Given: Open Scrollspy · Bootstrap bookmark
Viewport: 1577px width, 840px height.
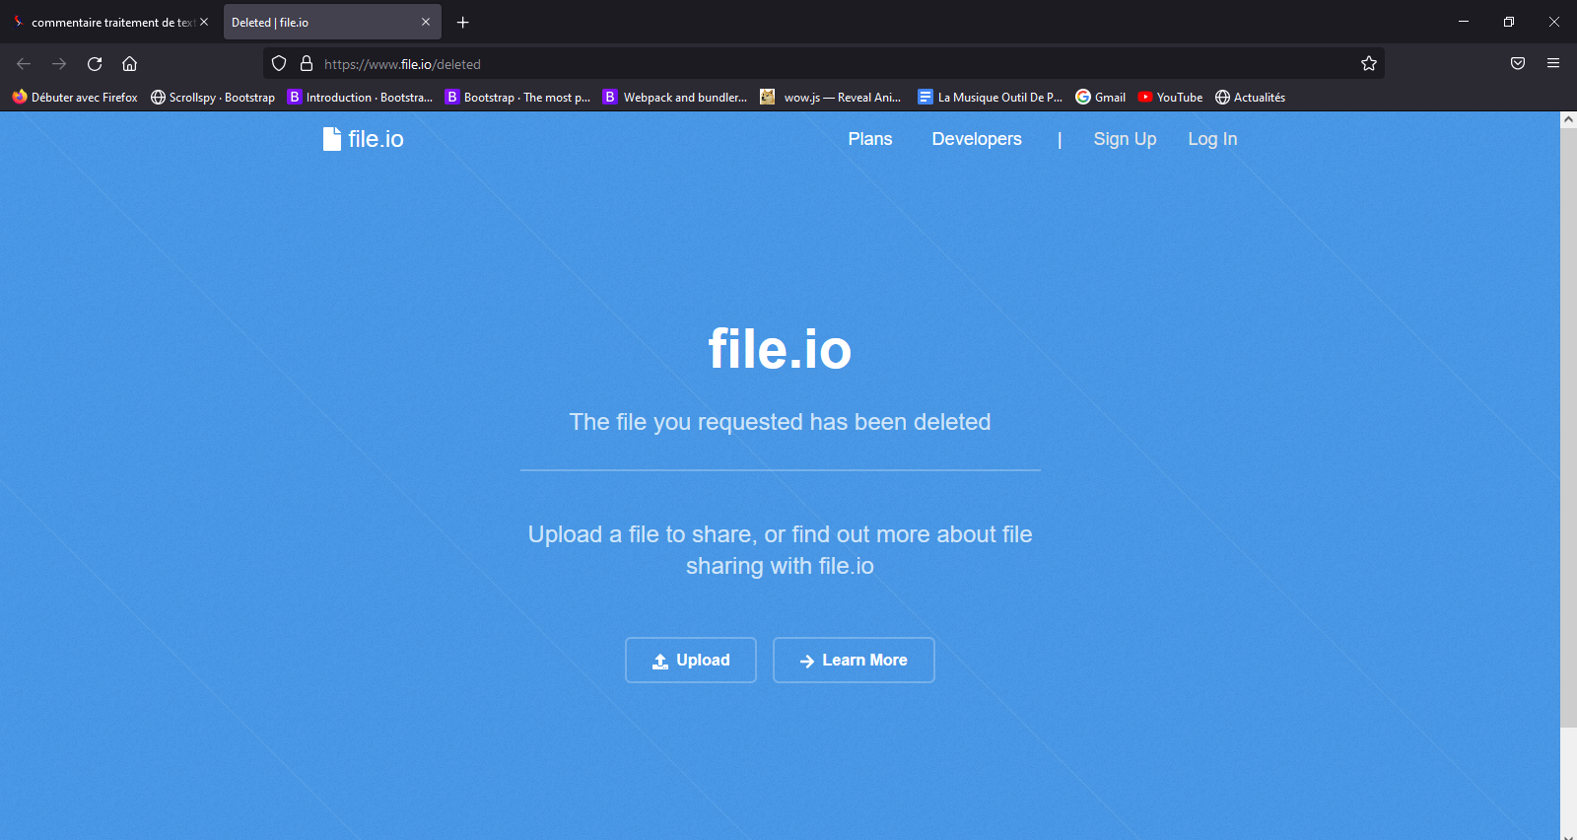Looking at the screenshot, I should pos(213,97).
